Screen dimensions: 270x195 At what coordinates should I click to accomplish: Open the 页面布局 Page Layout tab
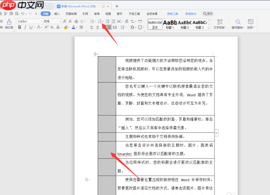tap(71, 14)
